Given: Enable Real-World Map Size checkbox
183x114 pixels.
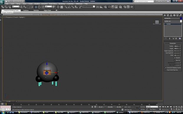Looking at the screenshot, I should pyautogui.click(x=166, y=70).
